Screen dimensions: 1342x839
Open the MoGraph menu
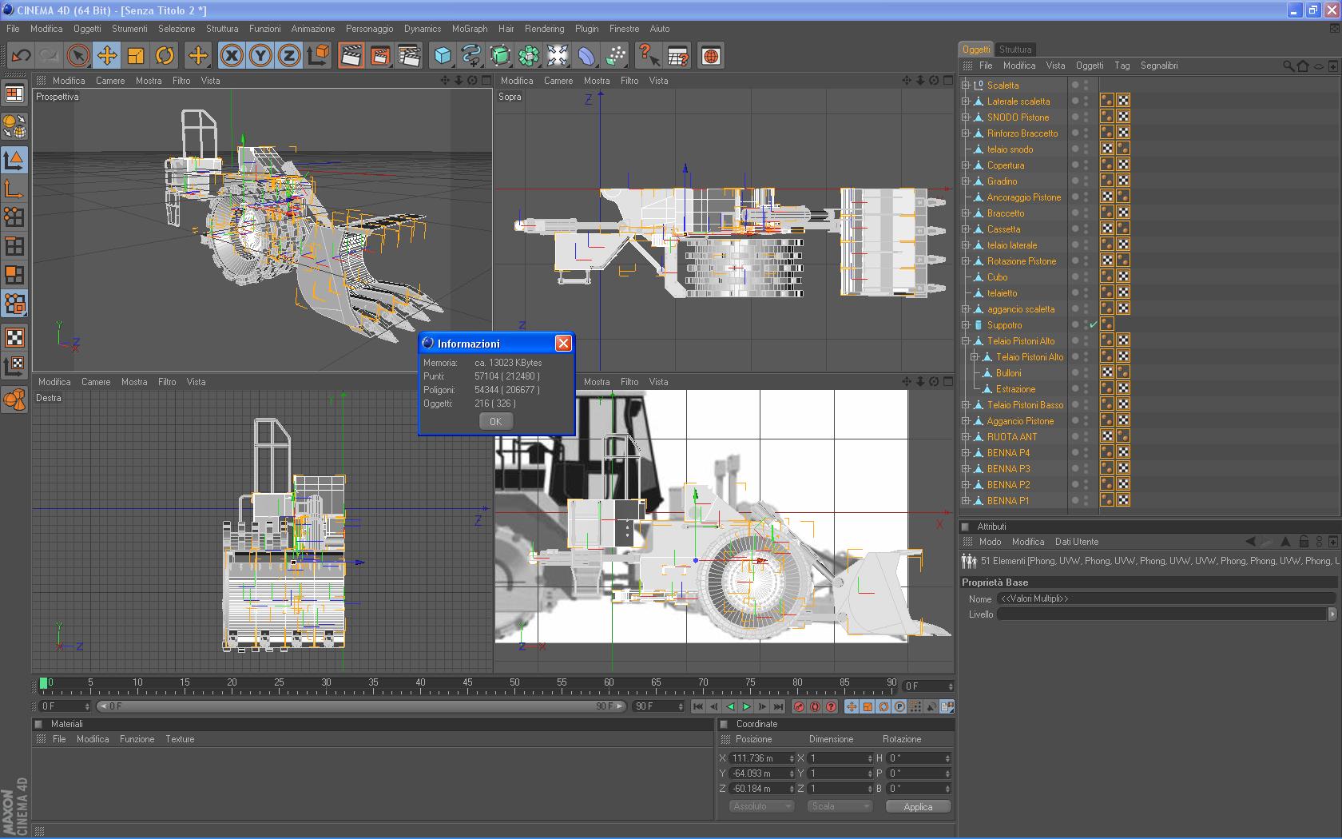coord(470,29)
